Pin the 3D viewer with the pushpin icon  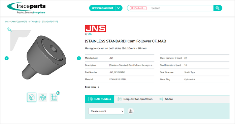click(9, 29)
